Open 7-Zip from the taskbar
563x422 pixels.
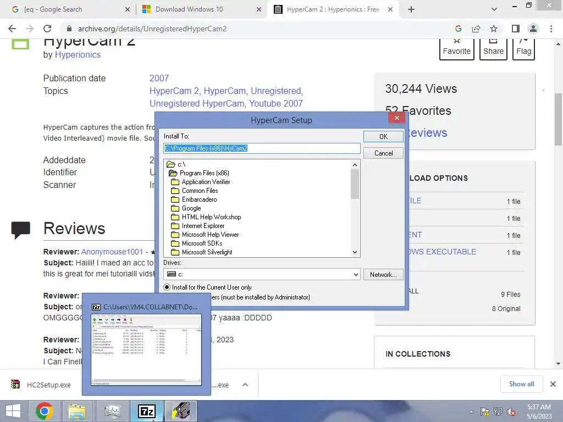point(146,411)
